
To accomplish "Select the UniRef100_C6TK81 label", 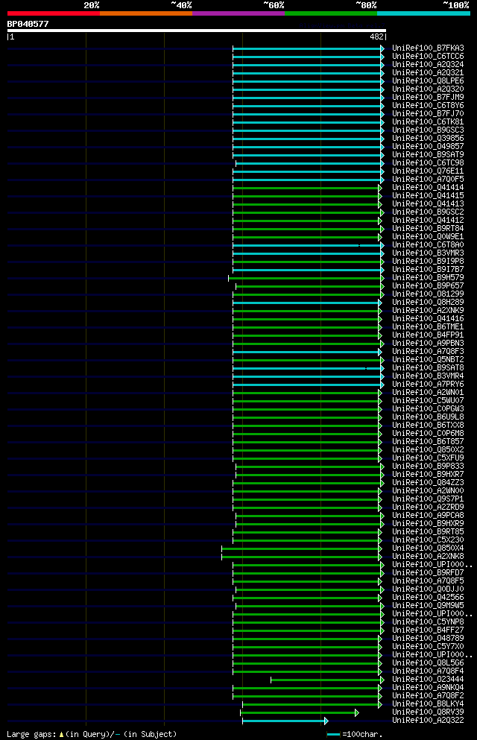I will pyautogui.click(x=428, y=121).
